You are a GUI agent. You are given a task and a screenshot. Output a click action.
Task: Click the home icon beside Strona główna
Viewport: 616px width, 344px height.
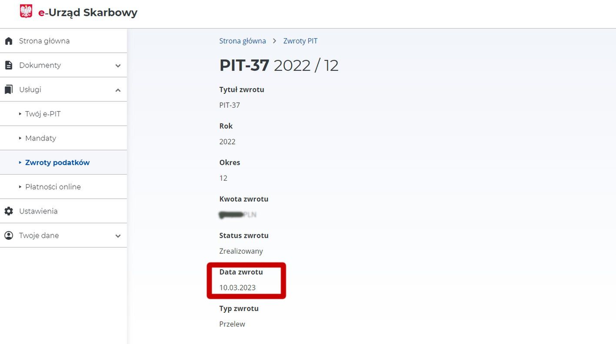pos(8,41)
